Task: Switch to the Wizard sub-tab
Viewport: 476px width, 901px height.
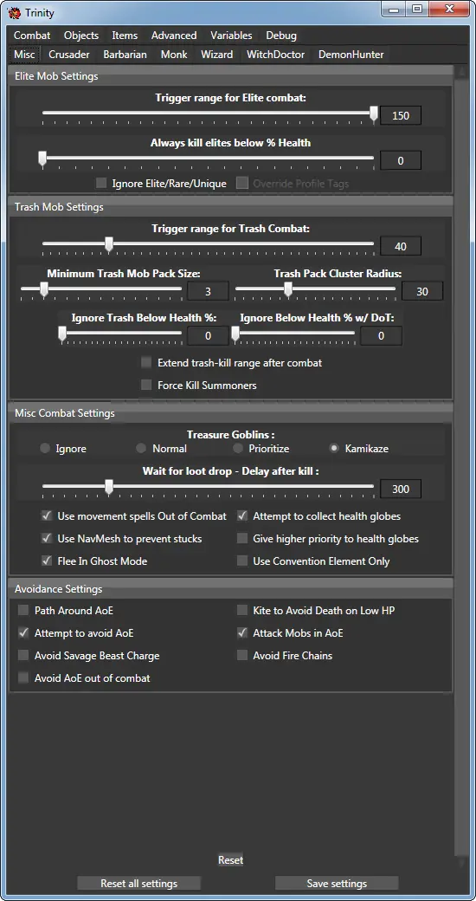Action: coord(217,55)
